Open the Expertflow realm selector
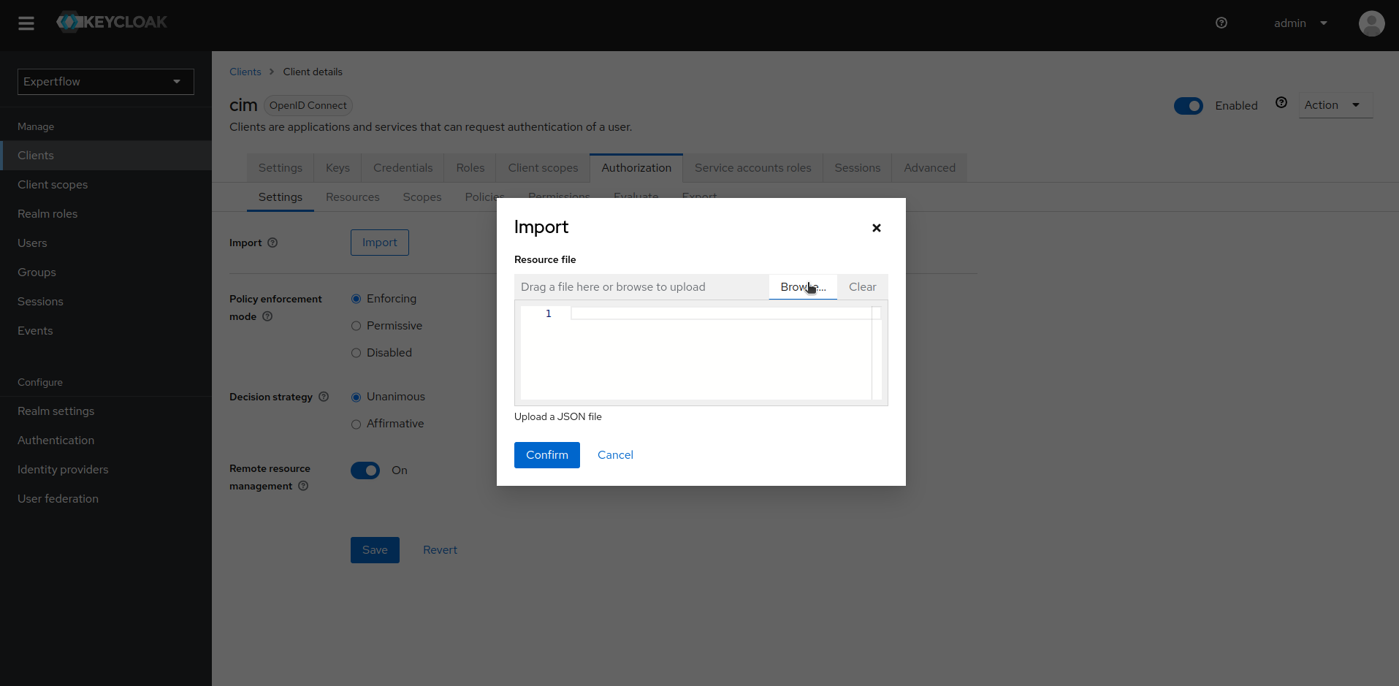 (104, 81)
